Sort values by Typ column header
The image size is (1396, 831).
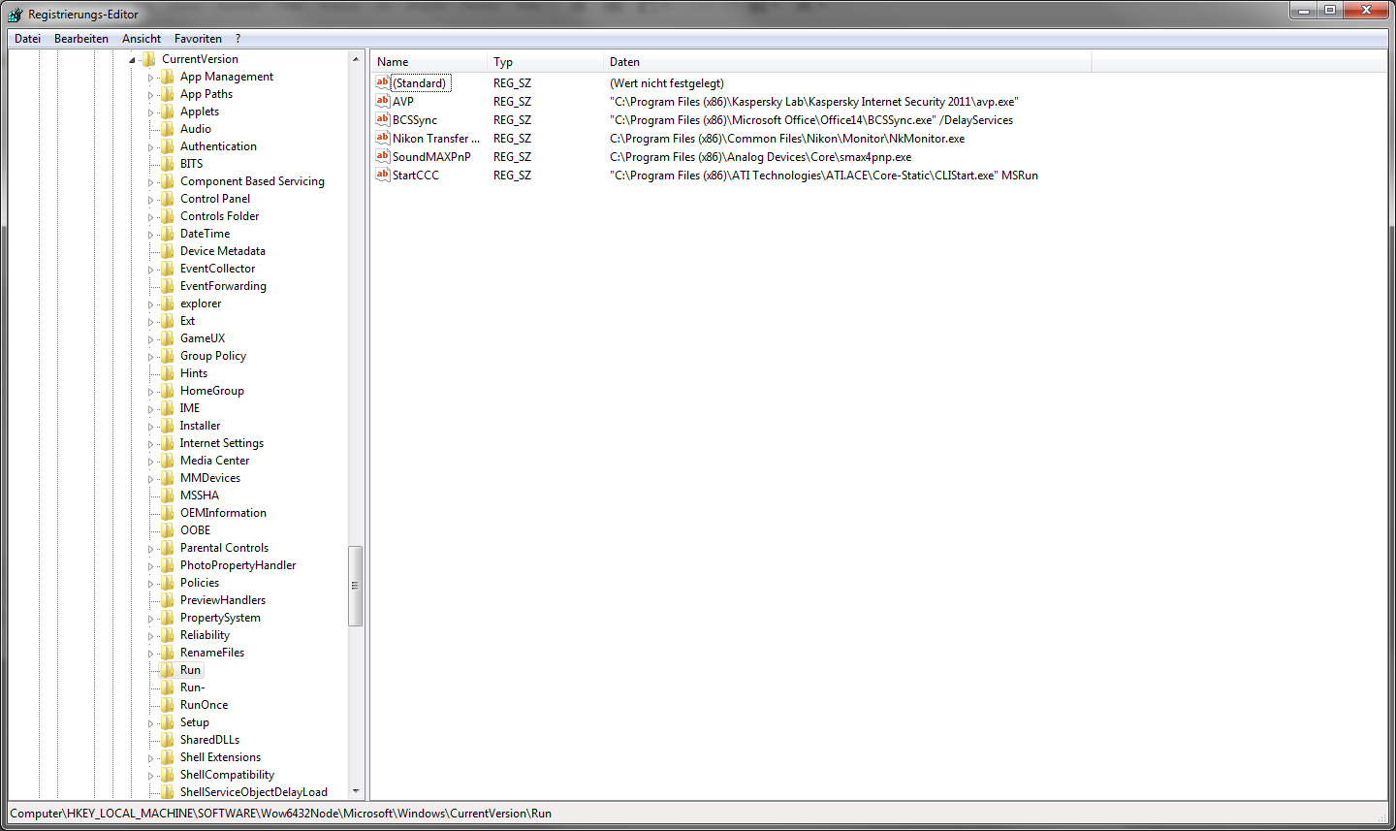click(x=545, y=62)
